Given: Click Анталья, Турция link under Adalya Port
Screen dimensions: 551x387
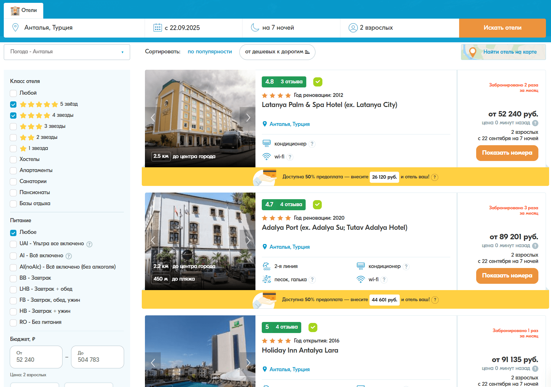Looking at the screenshot, I should [290, 247].
